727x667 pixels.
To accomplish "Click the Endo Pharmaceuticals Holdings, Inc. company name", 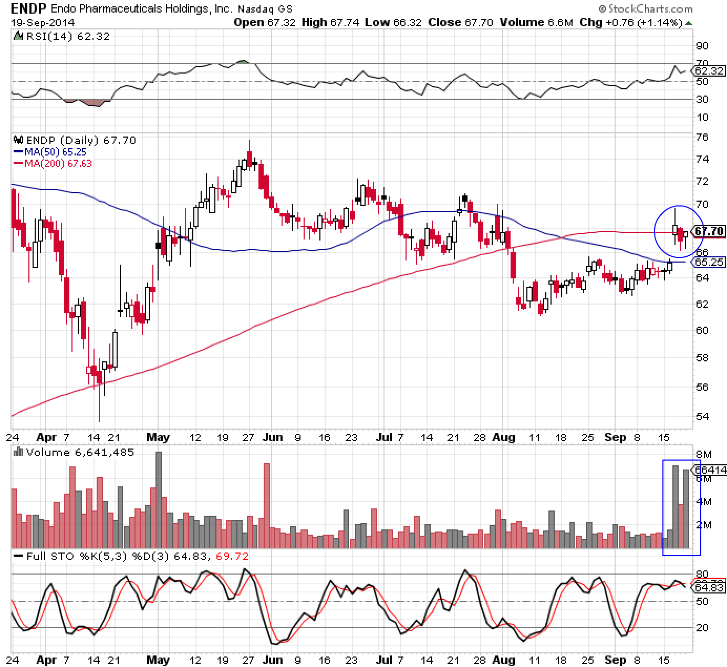I will (x=142, y=8).
